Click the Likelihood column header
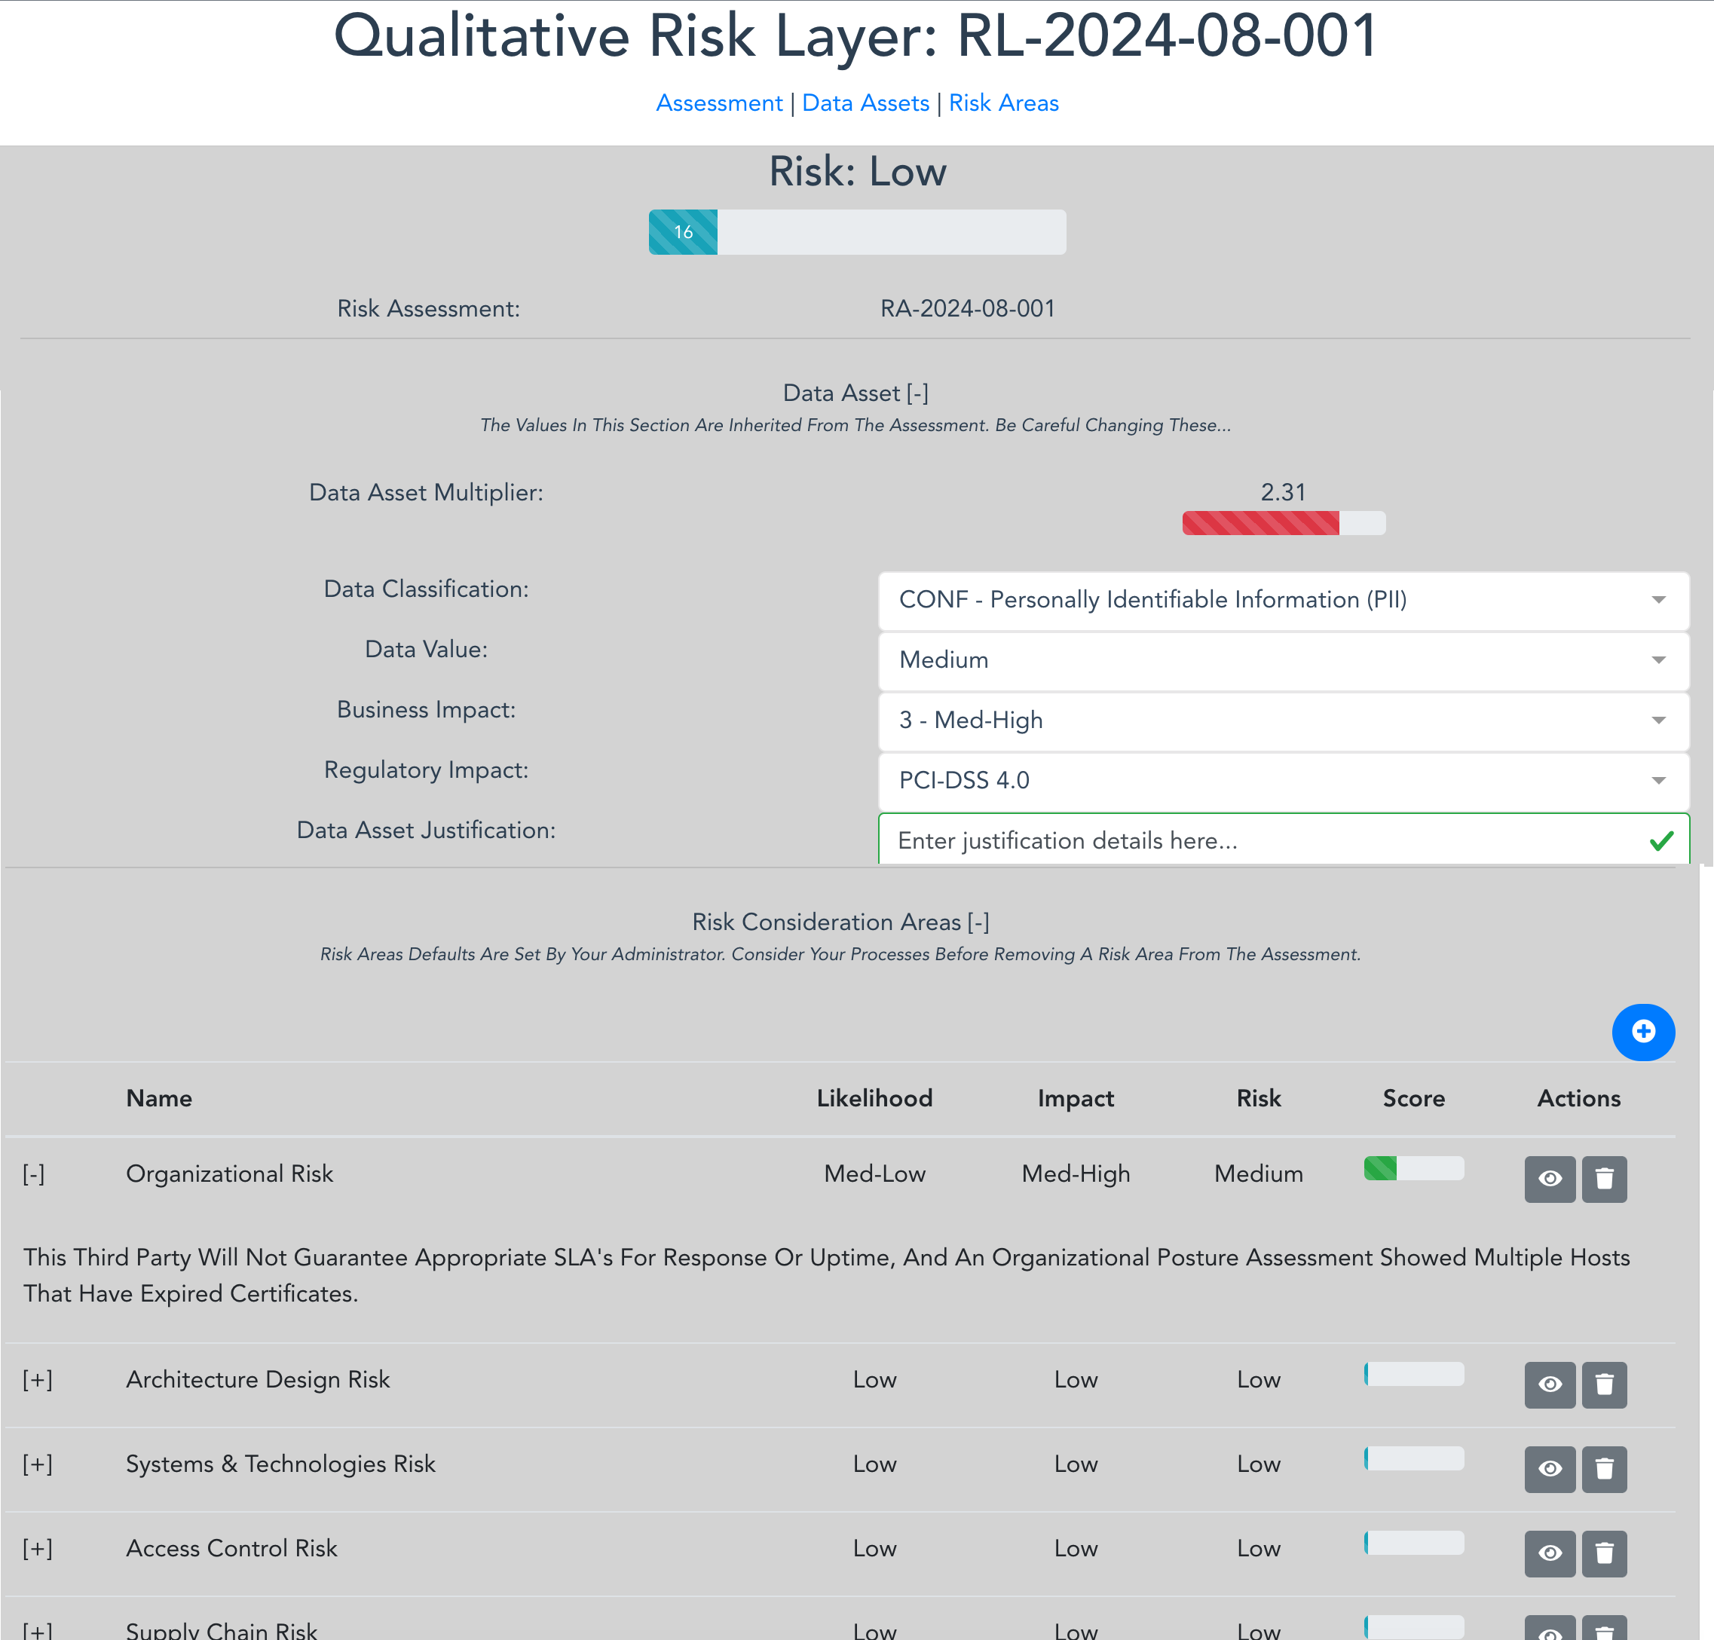Screen dimensions: 1714x1640 (x=874, y=1098)
